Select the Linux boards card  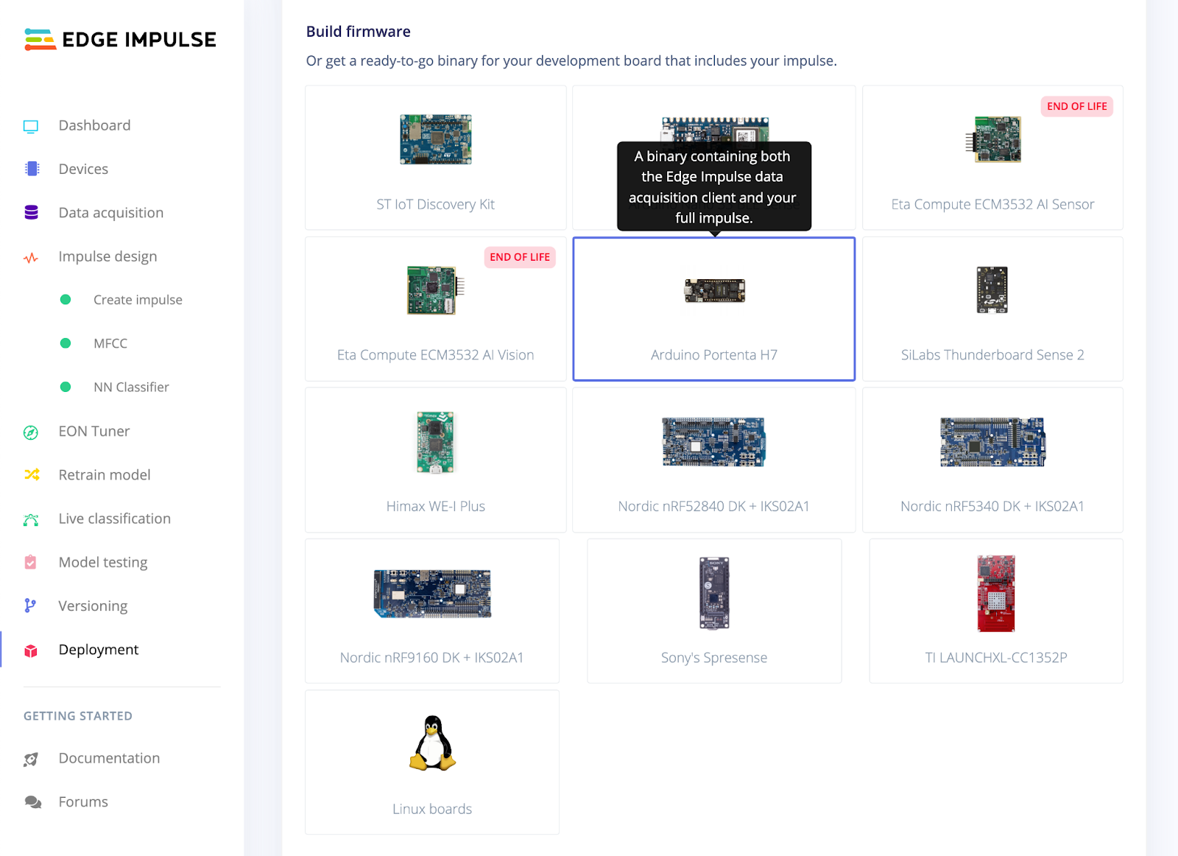[432, 762]
